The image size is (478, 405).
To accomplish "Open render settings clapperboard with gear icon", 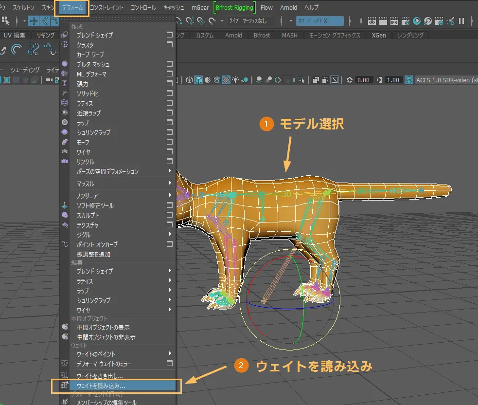I will click(x=406, y=21).
